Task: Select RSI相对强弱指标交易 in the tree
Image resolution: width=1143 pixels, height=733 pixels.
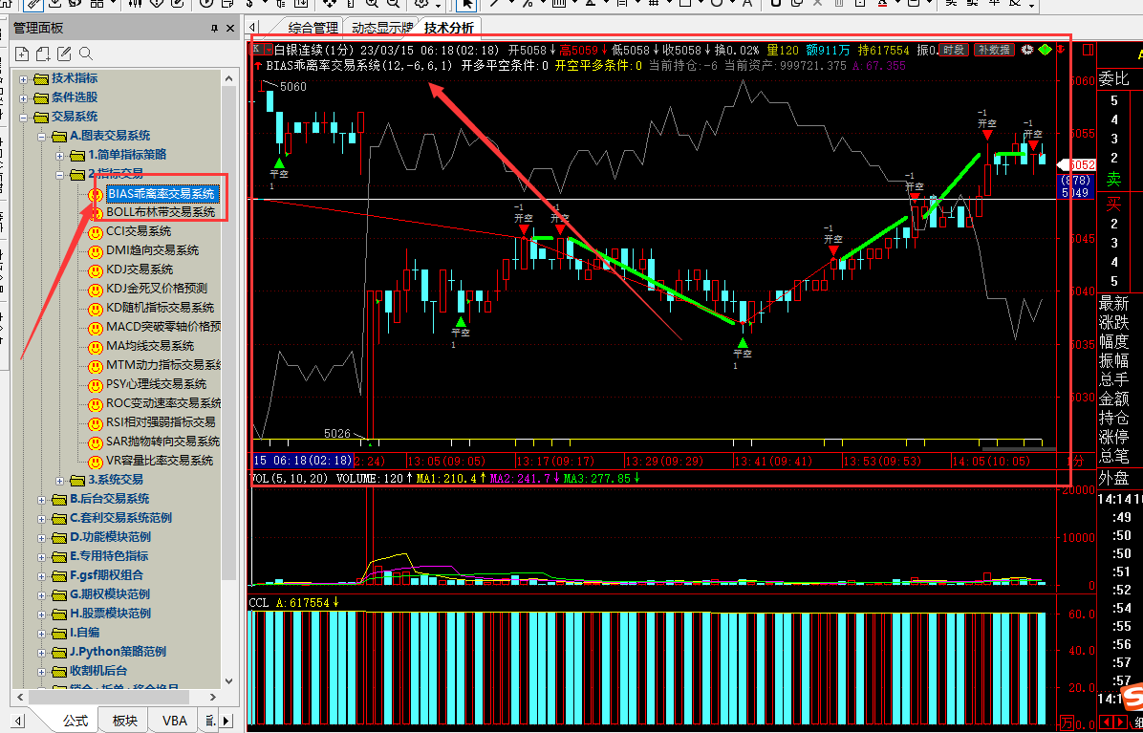Action: click(161, 422)
